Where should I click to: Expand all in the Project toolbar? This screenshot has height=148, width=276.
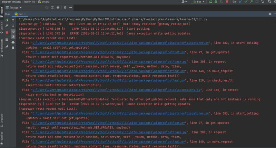[52, 8]
